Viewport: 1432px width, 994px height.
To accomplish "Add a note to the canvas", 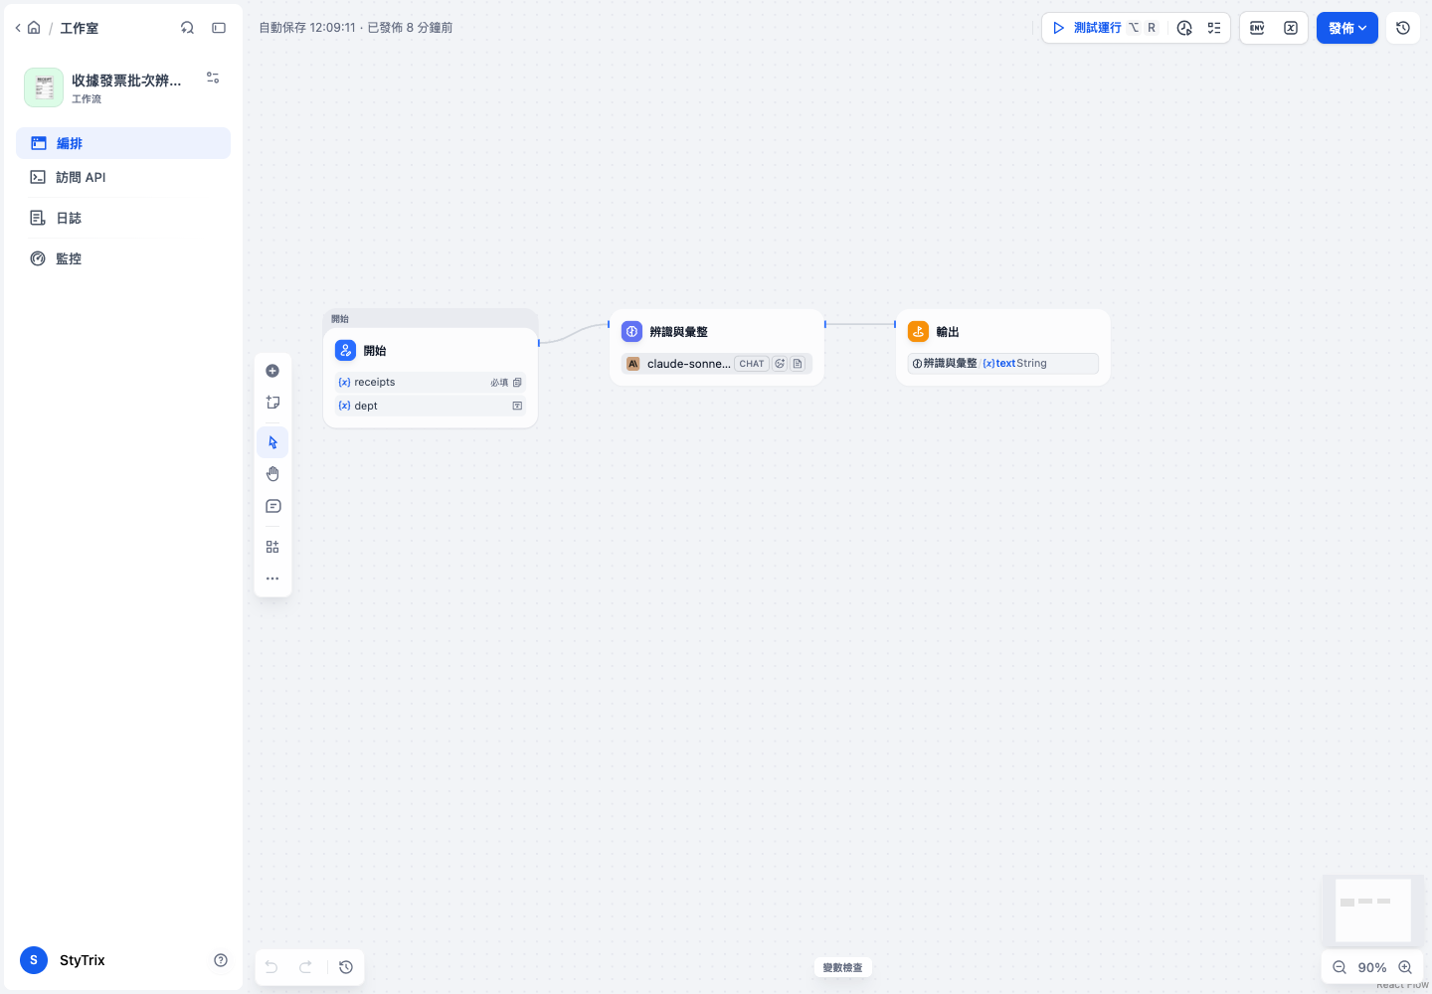I will pos(272,403).
